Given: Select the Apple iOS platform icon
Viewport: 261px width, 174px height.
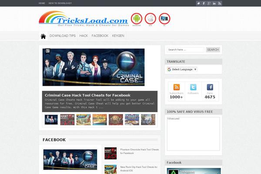Looking at the screenshot, I should pos(151,18).
